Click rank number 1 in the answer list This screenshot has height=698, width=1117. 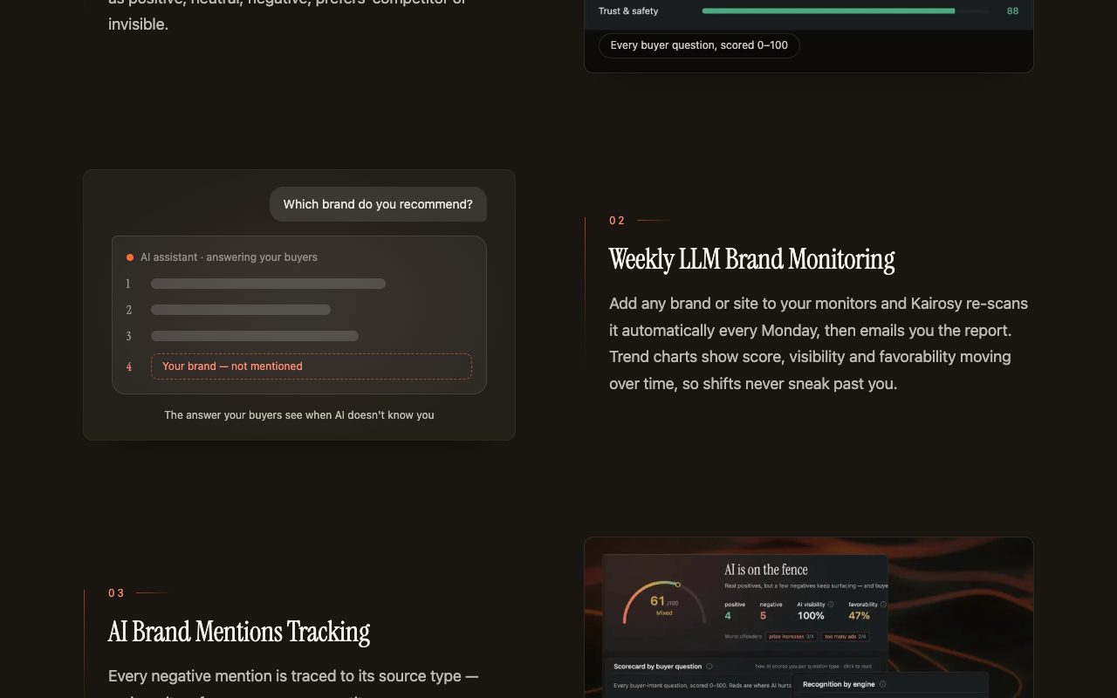point(128,284)
